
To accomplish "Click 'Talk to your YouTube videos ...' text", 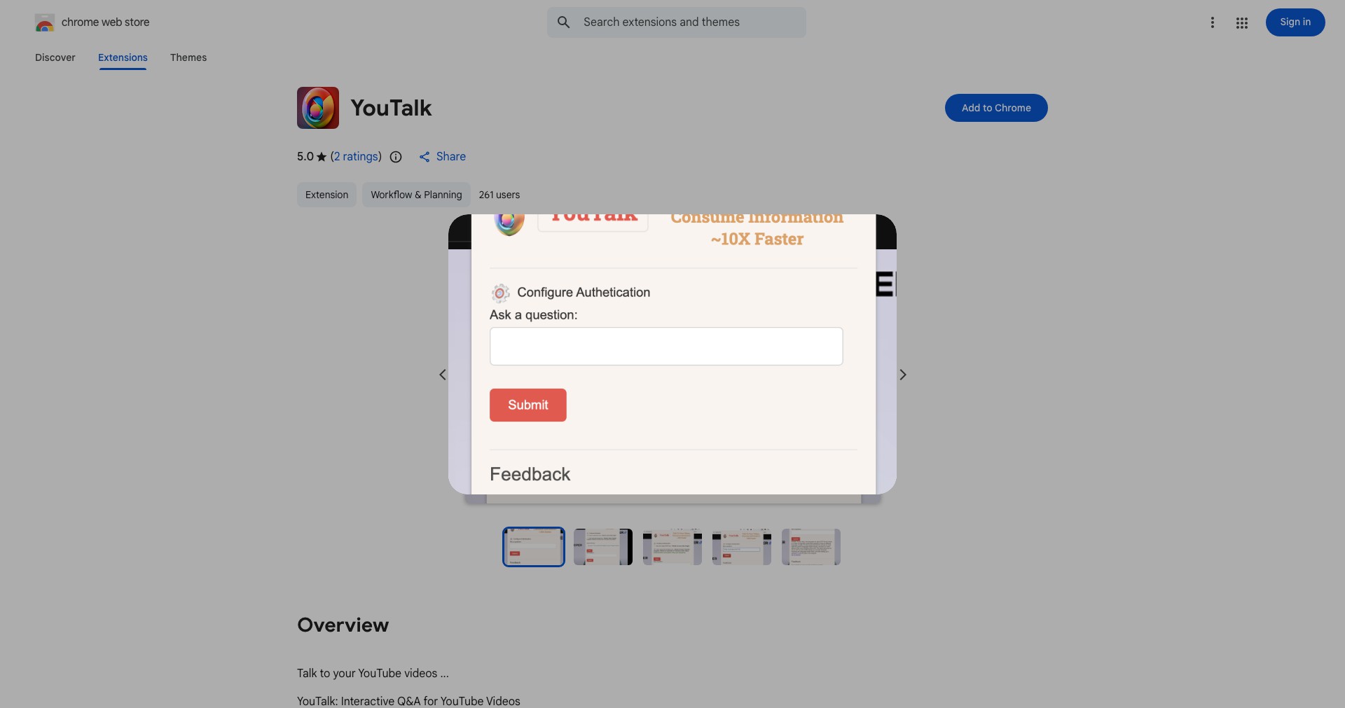I will pos(373,673).
